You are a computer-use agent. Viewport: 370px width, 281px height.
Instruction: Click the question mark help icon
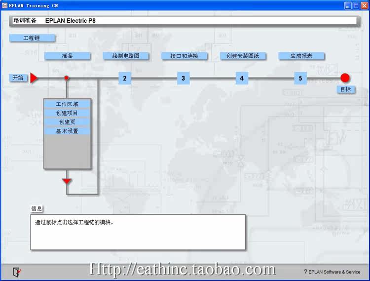(305, 272)
